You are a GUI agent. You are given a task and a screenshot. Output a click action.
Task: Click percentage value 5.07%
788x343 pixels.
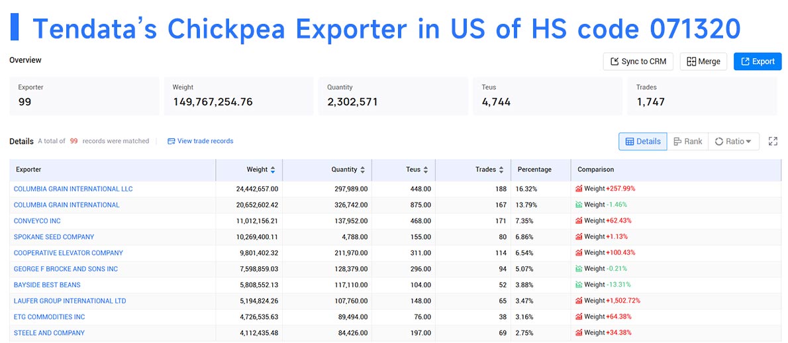tap(525, 269)
